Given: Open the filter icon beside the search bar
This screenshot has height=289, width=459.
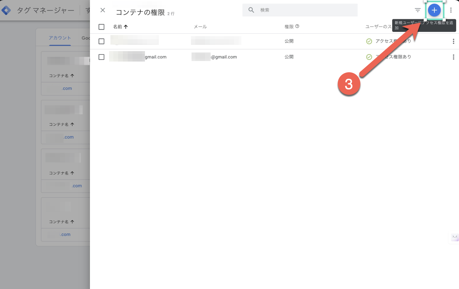Looking at the screenshot, I should tap(418, 10).
